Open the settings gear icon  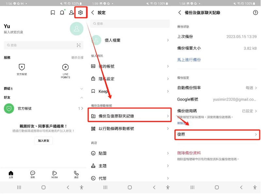coord(81,13)
